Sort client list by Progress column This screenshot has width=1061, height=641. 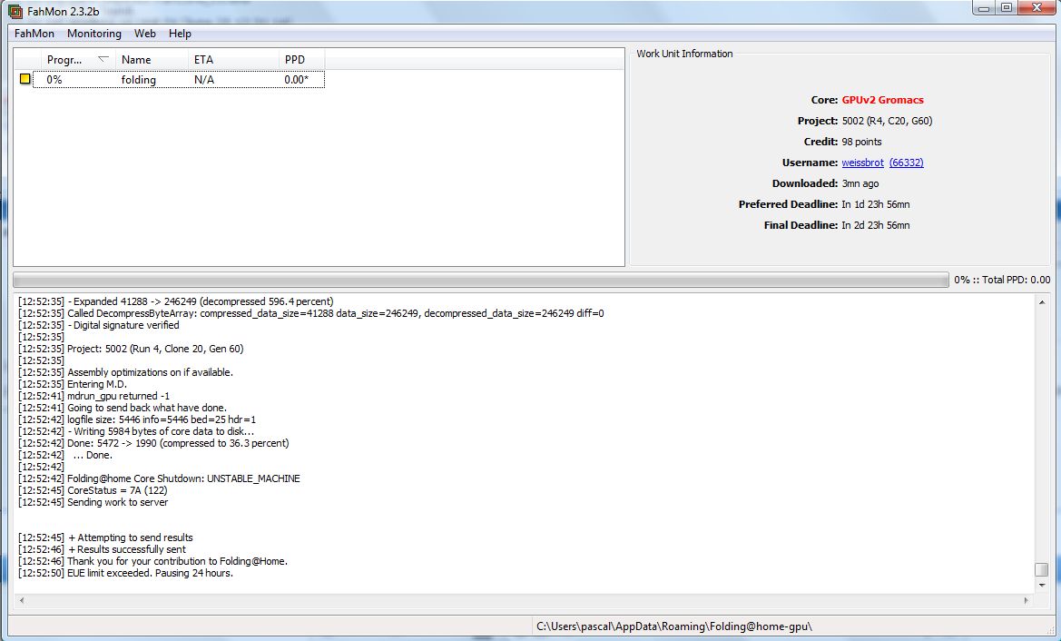tap(78, 60)
